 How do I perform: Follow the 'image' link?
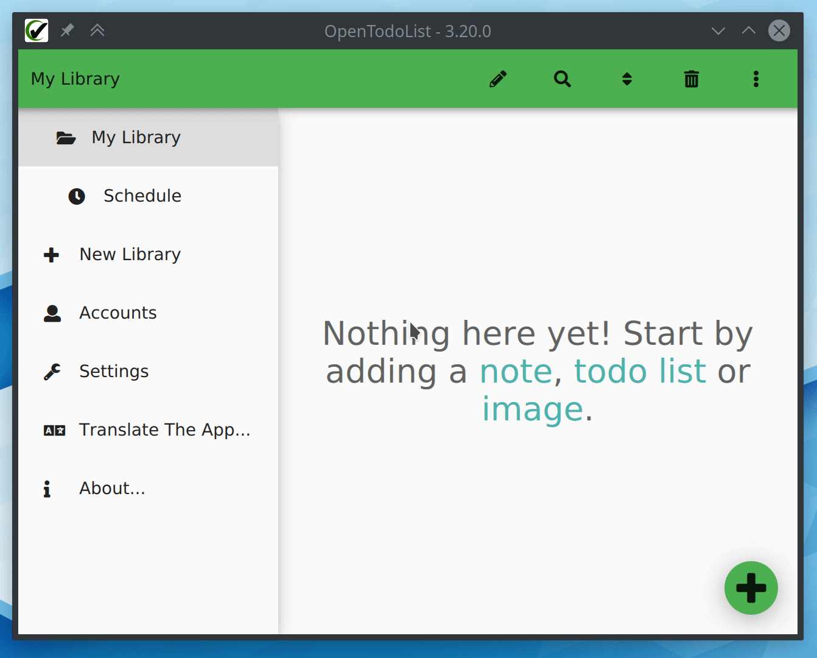tap(533, 409)
